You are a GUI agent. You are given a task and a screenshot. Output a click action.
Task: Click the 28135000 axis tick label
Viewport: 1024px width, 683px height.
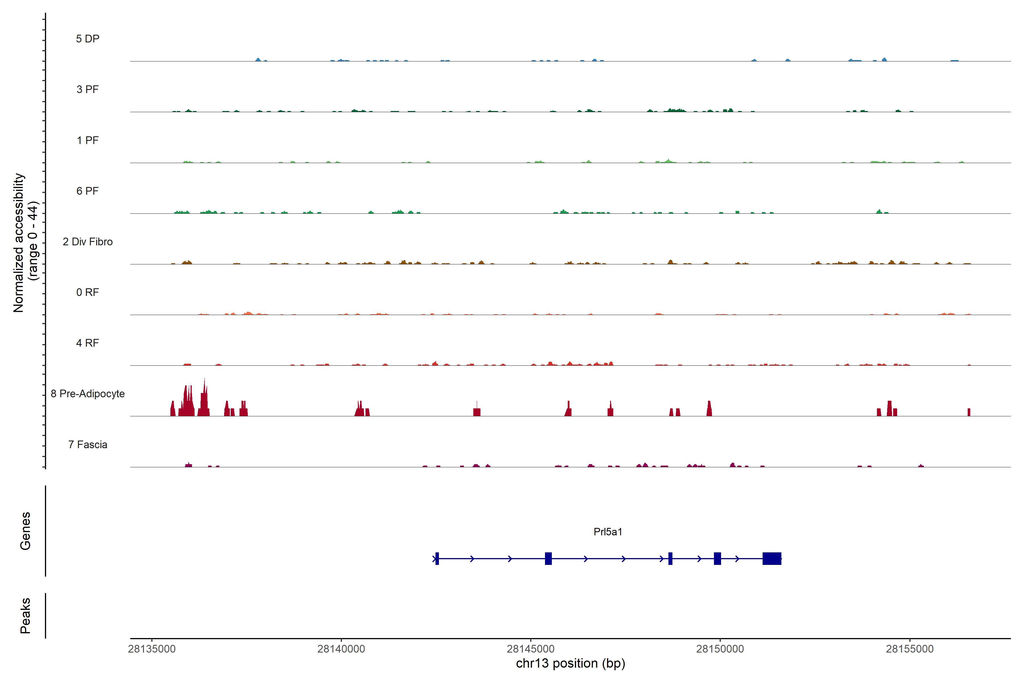point(152,649)
